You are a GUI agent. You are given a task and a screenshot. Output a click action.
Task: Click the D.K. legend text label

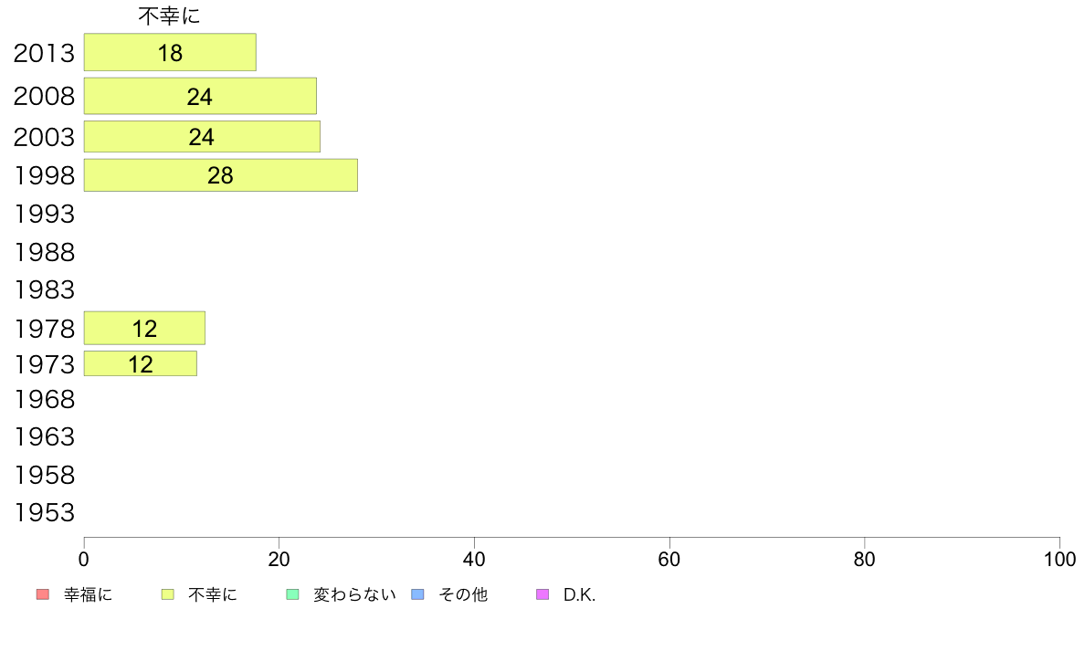(x=579, y=594)
